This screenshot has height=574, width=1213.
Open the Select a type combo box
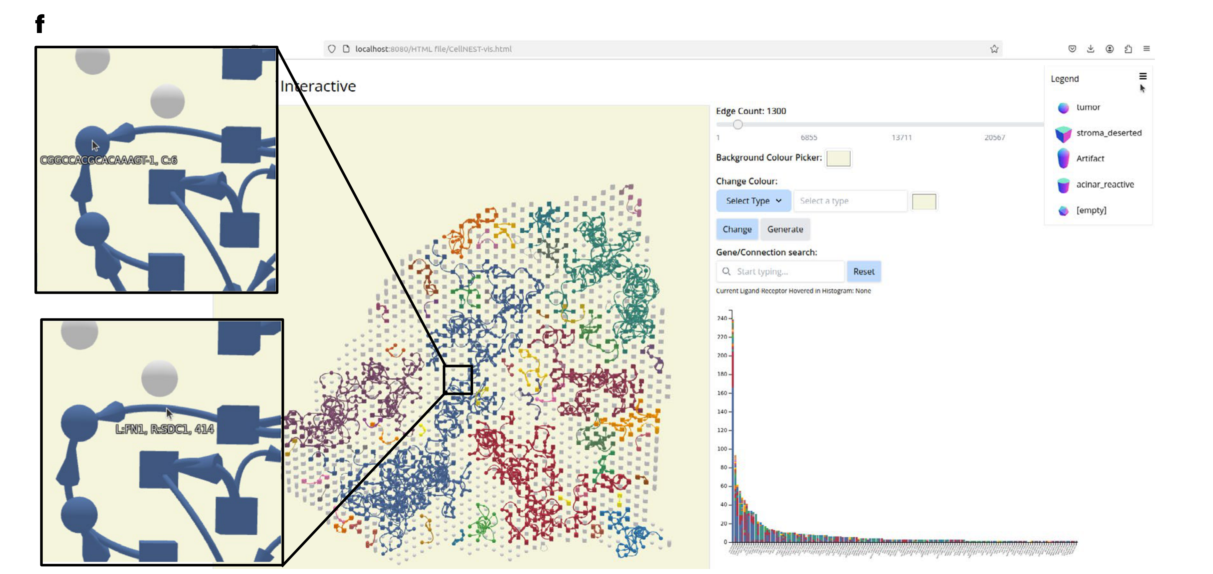[x=850, y=201]
